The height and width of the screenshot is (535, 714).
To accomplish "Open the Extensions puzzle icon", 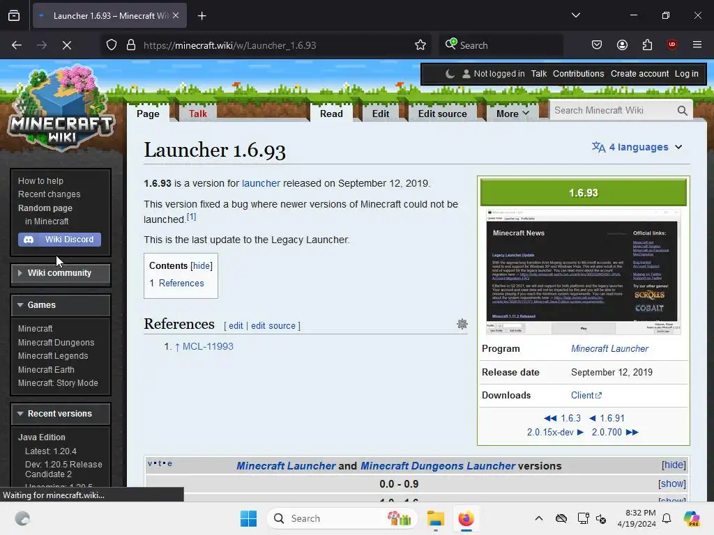I will click(x=647, y=45).
